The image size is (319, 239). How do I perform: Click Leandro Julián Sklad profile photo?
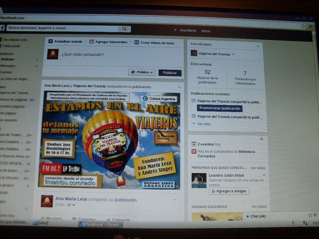click(199, 181)
